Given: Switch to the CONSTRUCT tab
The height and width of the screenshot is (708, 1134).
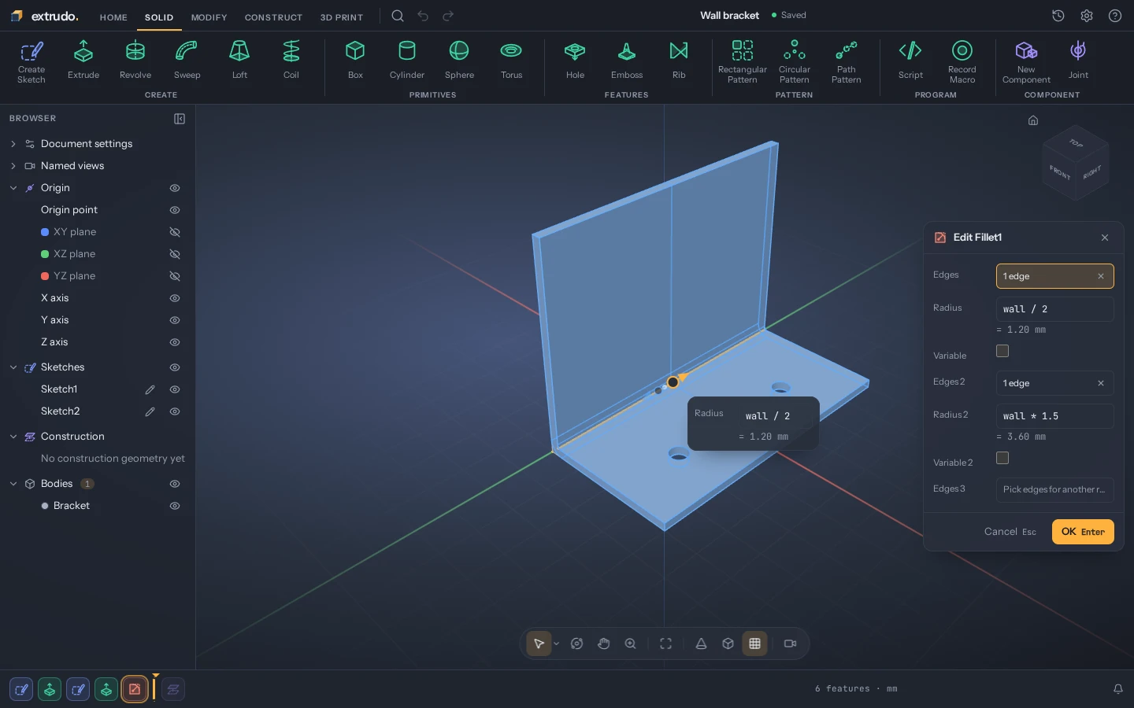Looking at the screenshot, I should point(273,17).
